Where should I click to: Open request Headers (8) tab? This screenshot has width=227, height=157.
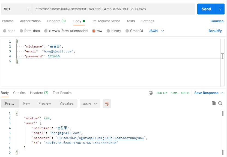point(56,21)
